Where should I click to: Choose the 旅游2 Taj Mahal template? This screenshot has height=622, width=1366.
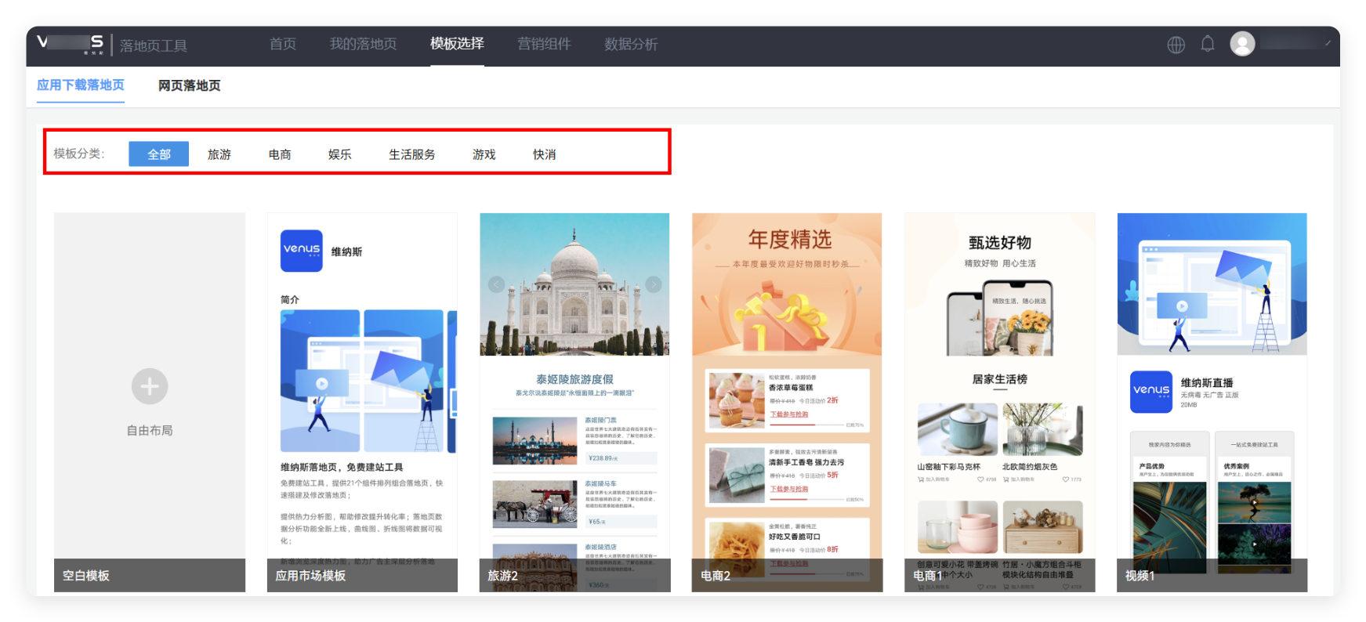[x=574, y=402]
